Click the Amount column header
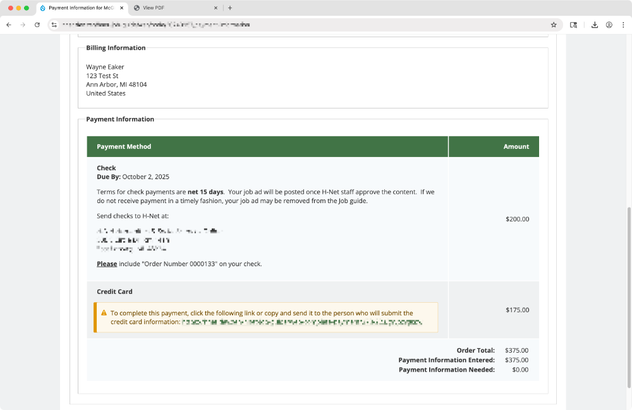Image resolution: width=632 pixels, height=410 pixels. (x=516, y=146)
